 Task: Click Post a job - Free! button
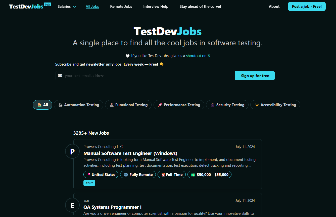(x=307, y=7)
